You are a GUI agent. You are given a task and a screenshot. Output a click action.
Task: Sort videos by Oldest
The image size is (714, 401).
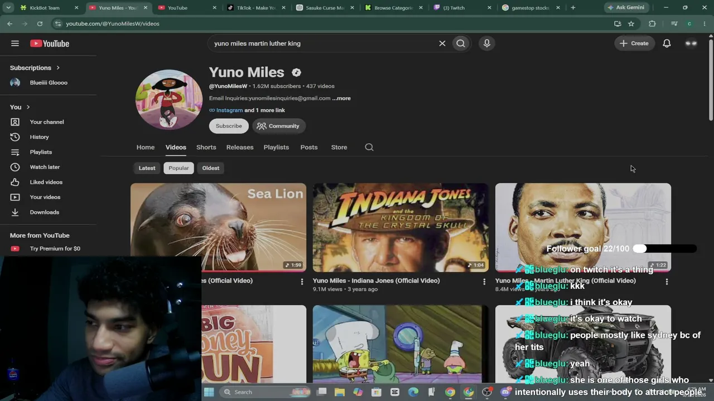211,168
